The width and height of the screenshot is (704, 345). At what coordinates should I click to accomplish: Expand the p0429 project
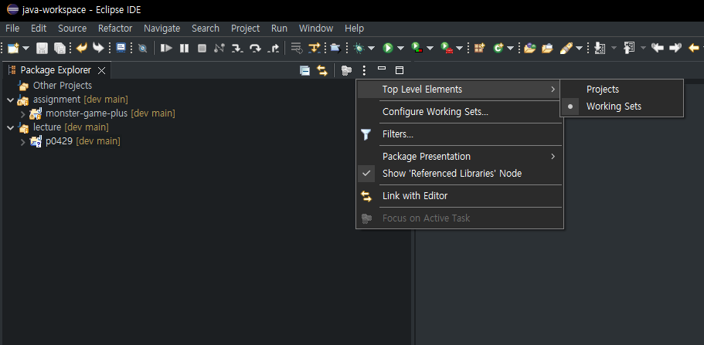[23, 142]
